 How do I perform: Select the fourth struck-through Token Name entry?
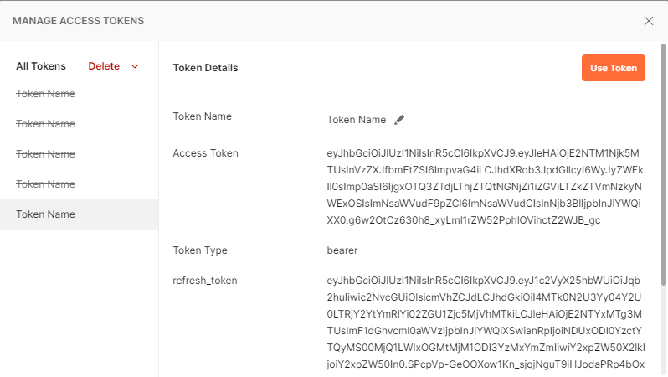click(45, 184)
